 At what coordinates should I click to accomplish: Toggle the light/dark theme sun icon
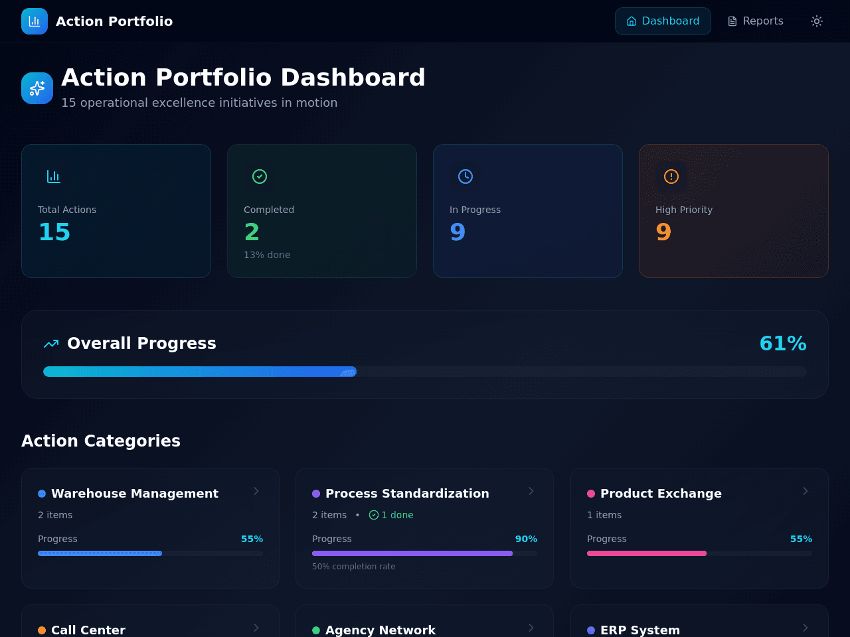[817, 21]
